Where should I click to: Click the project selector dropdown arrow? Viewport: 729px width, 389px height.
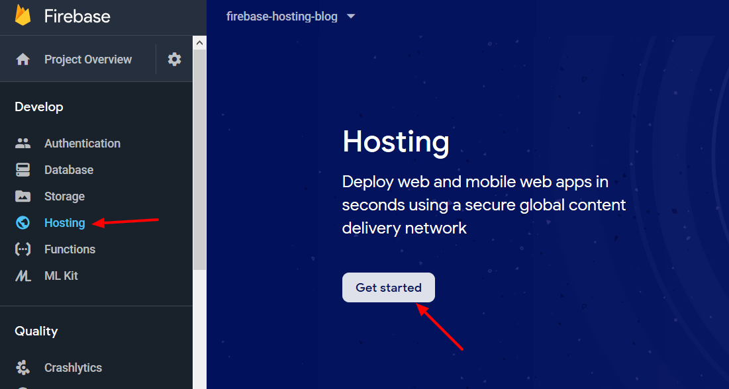click(x=351, y=17)
